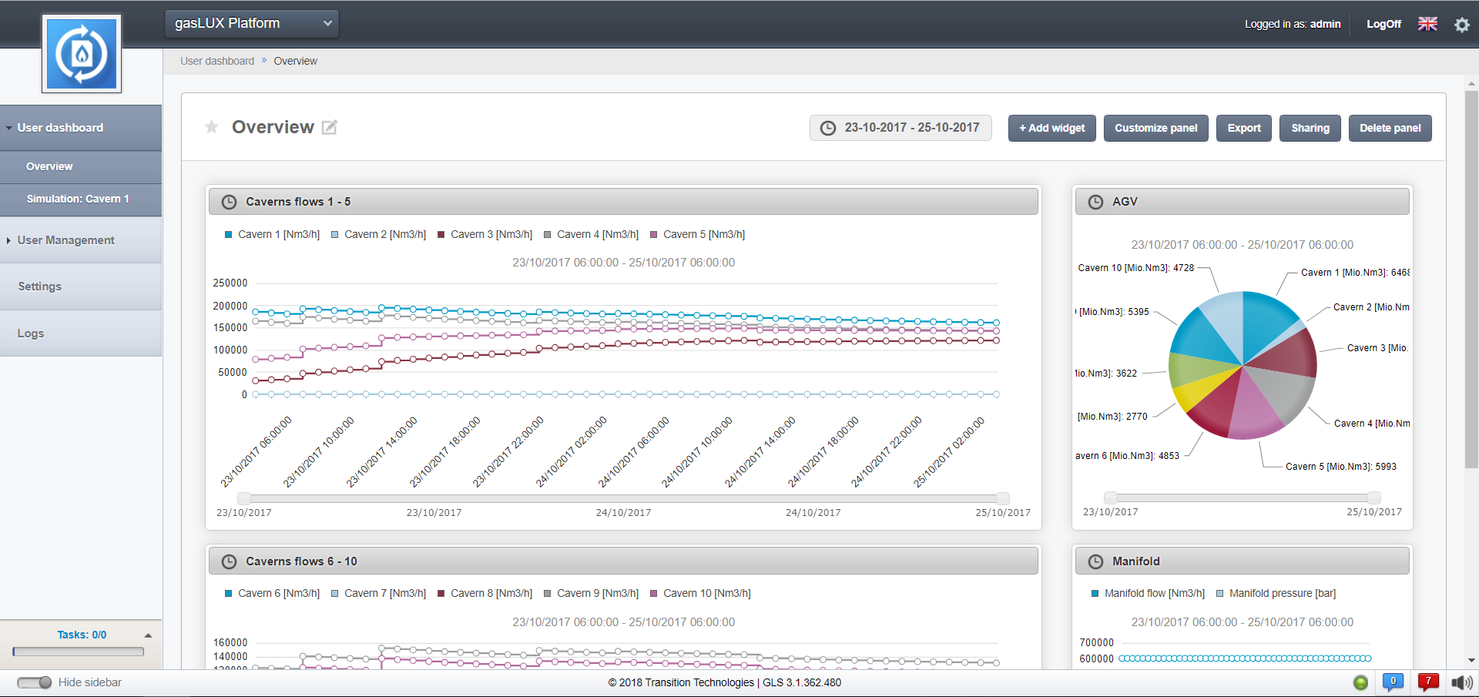Click the gasLUX flame logo icon
The height and width of the screenshot is (697, 1479).
click(x=82, y=54)
